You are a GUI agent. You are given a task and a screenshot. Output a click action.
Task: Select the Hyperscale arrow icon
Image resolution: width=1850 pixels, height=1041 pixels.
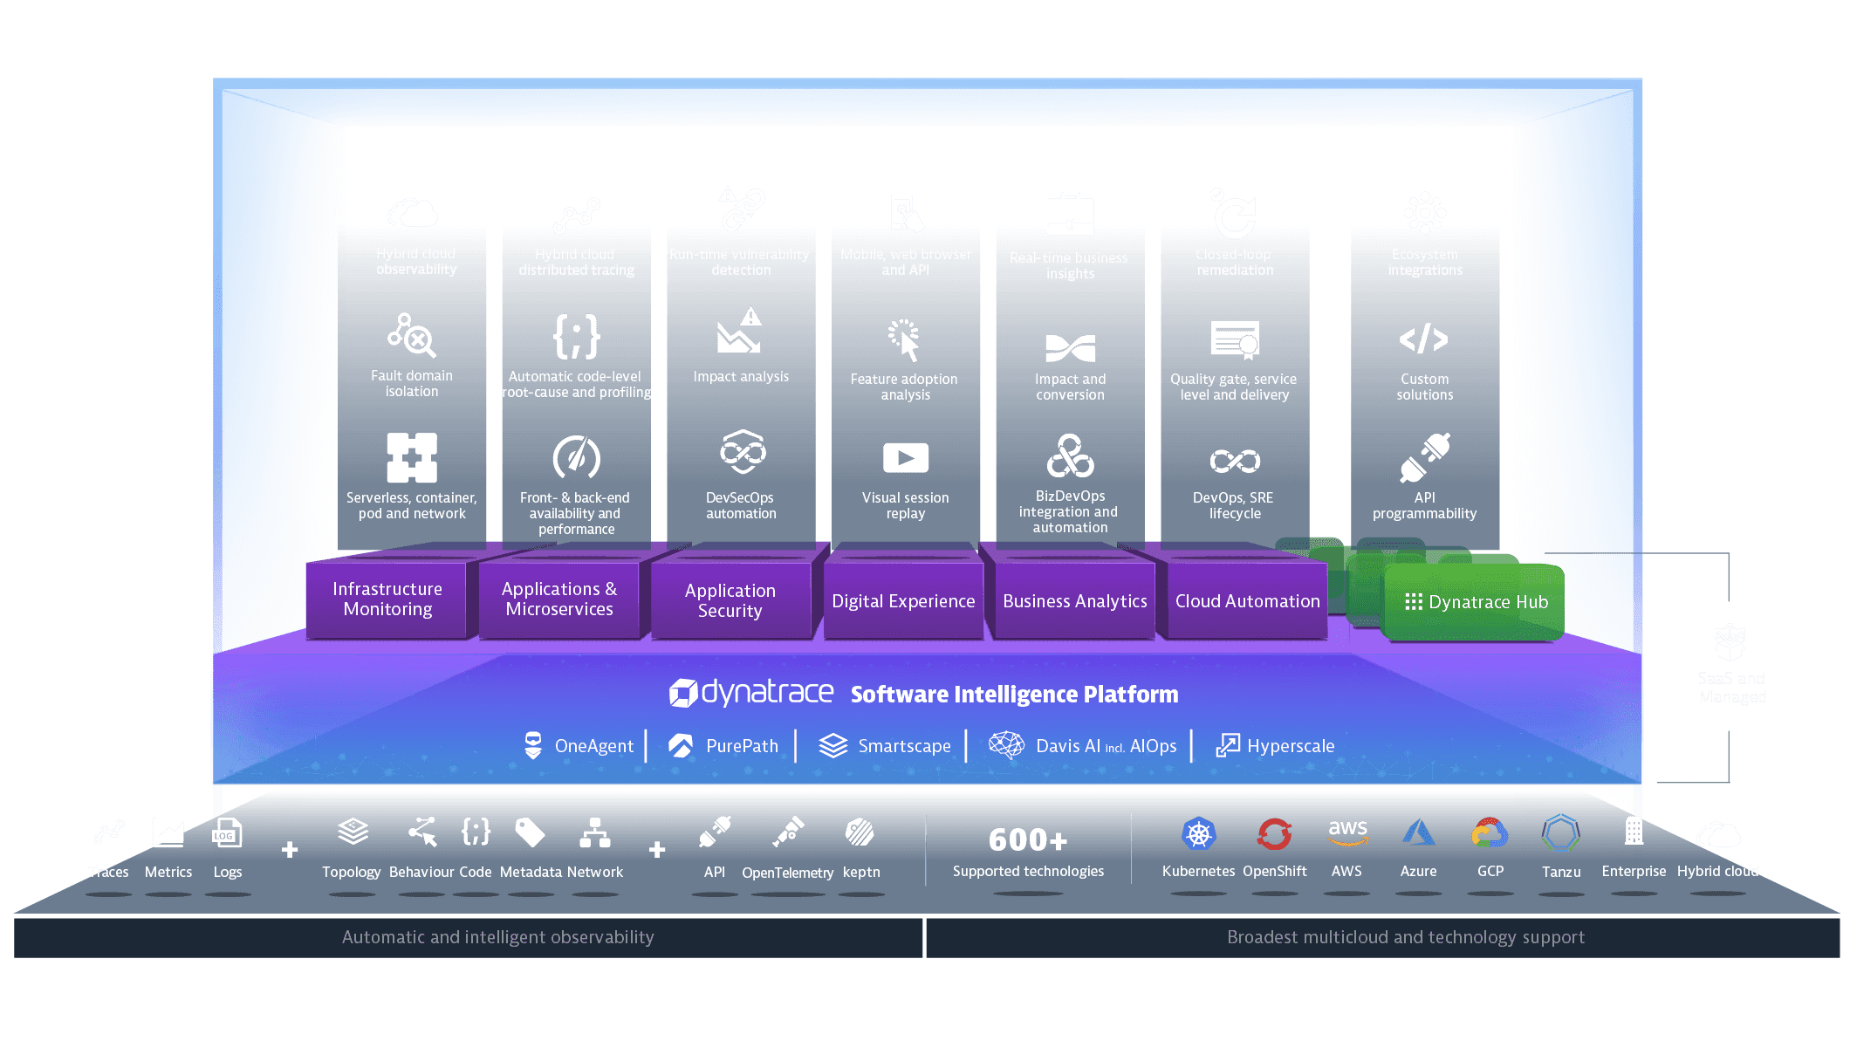point(1228,745)
